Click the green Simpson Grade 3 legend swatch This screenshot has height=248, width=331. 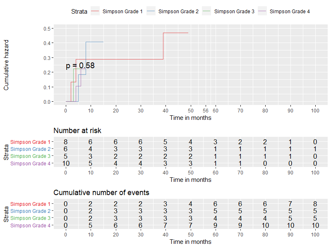click(x=207, y=12)
